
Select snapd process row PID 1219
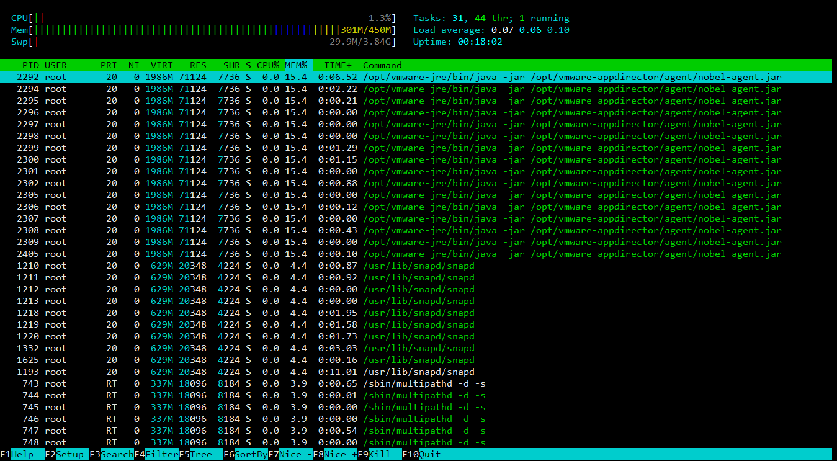[416, 324]
